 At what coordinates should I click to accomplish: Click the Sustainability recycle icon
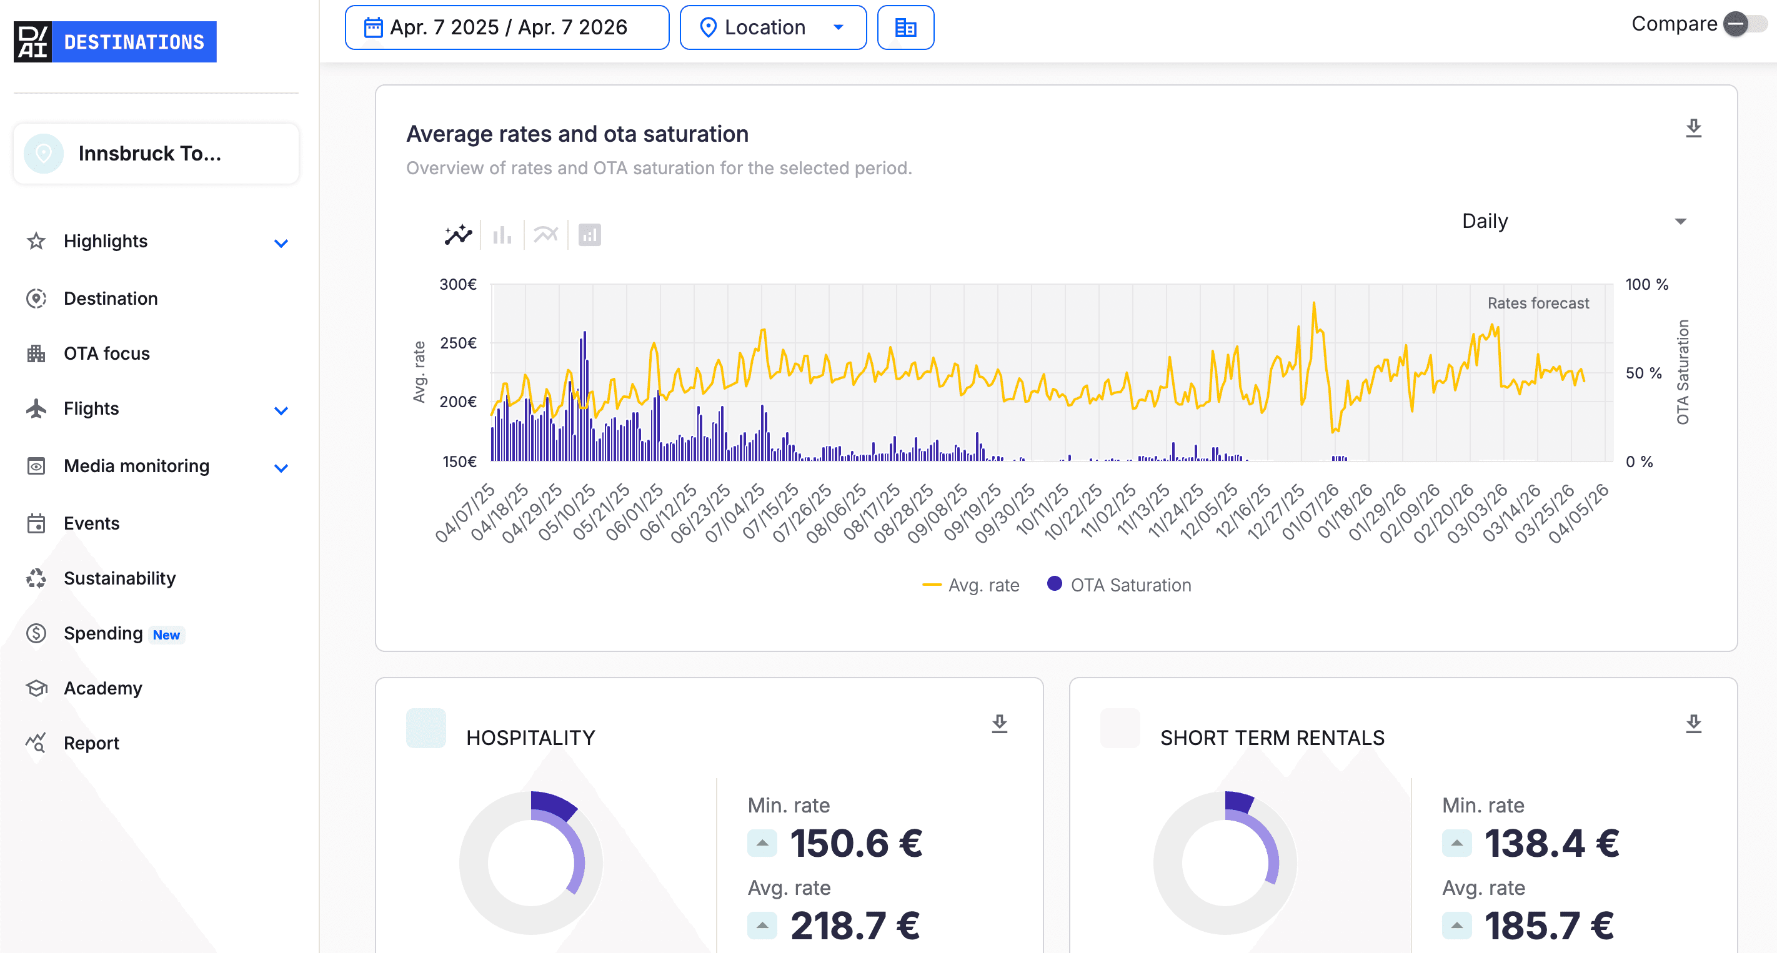point(36,578)
